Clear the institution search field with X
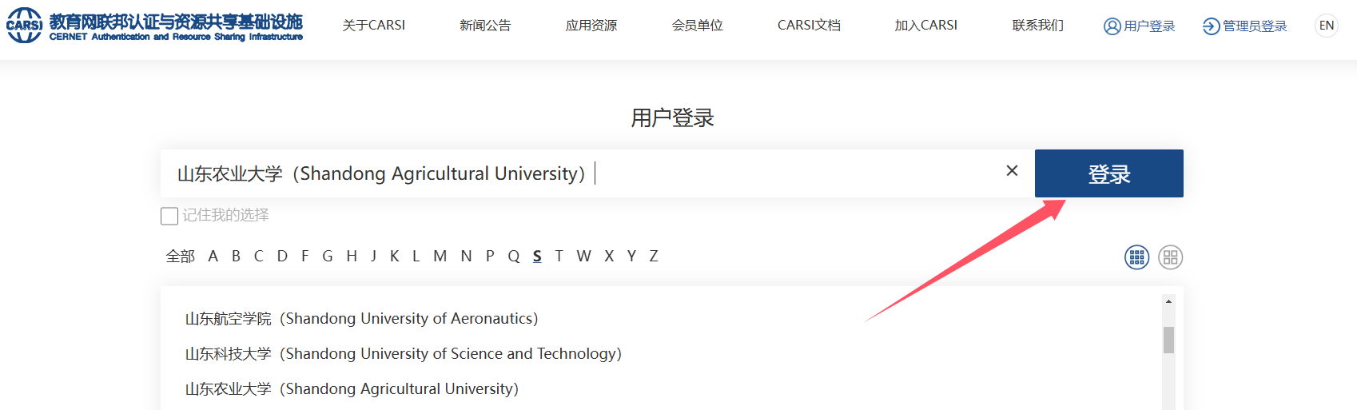This screenshot has width=1357, height=410. coord(1012,170)
